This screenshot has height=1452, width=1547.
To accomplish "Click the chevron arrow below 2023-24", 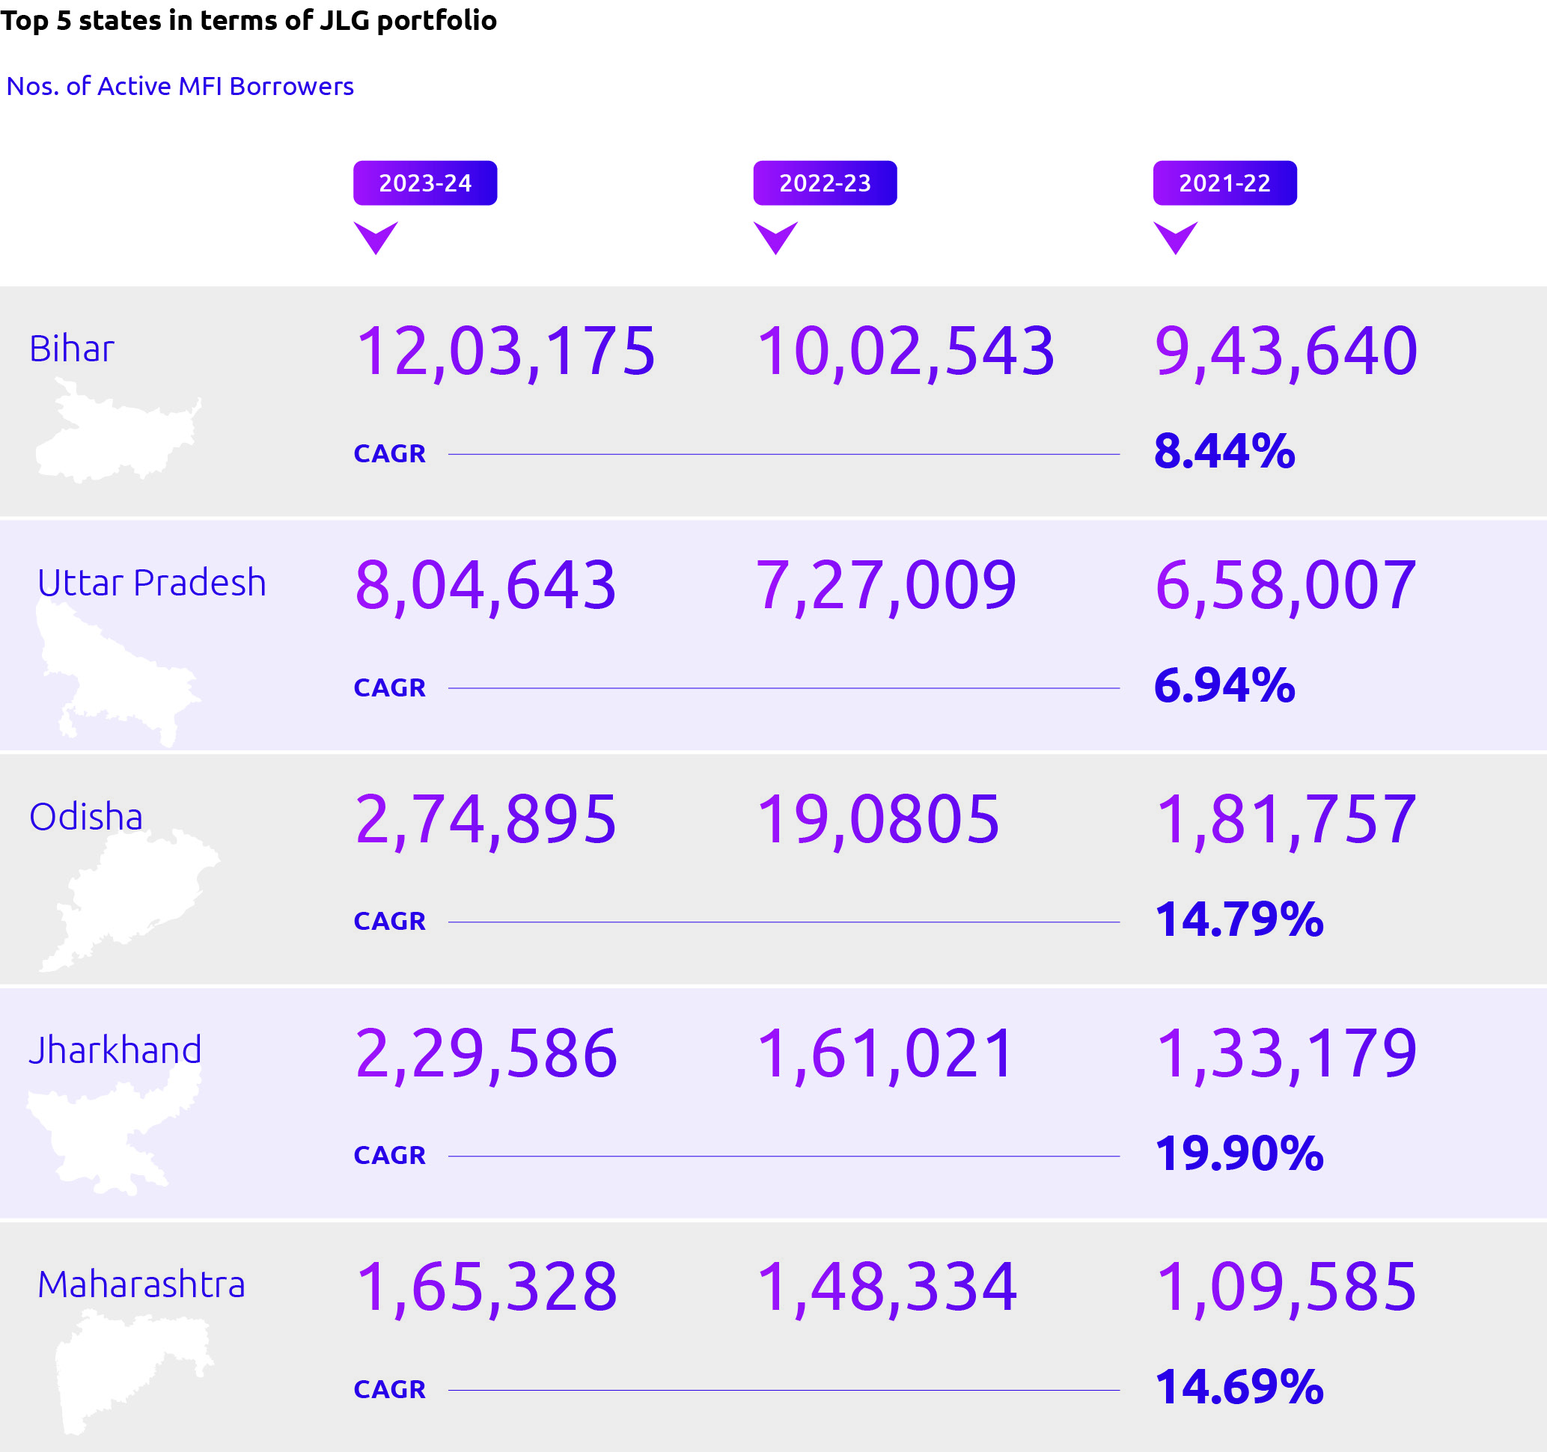I will (x=376, y=236).
